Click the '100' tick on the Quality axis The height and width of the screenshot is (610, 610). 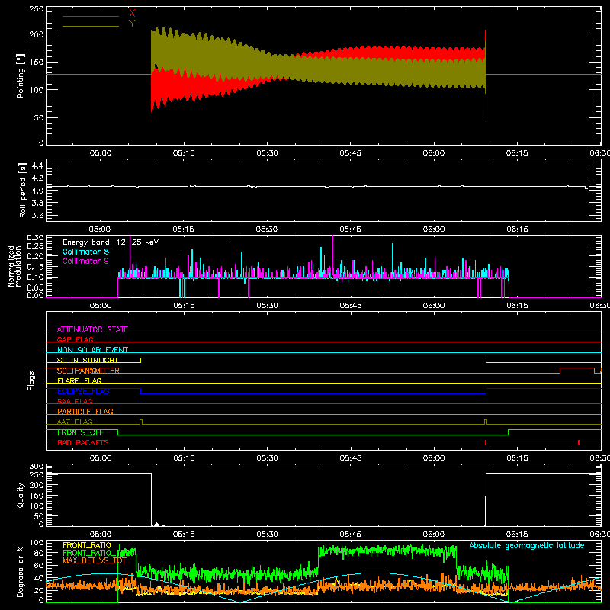pos(36,506)
